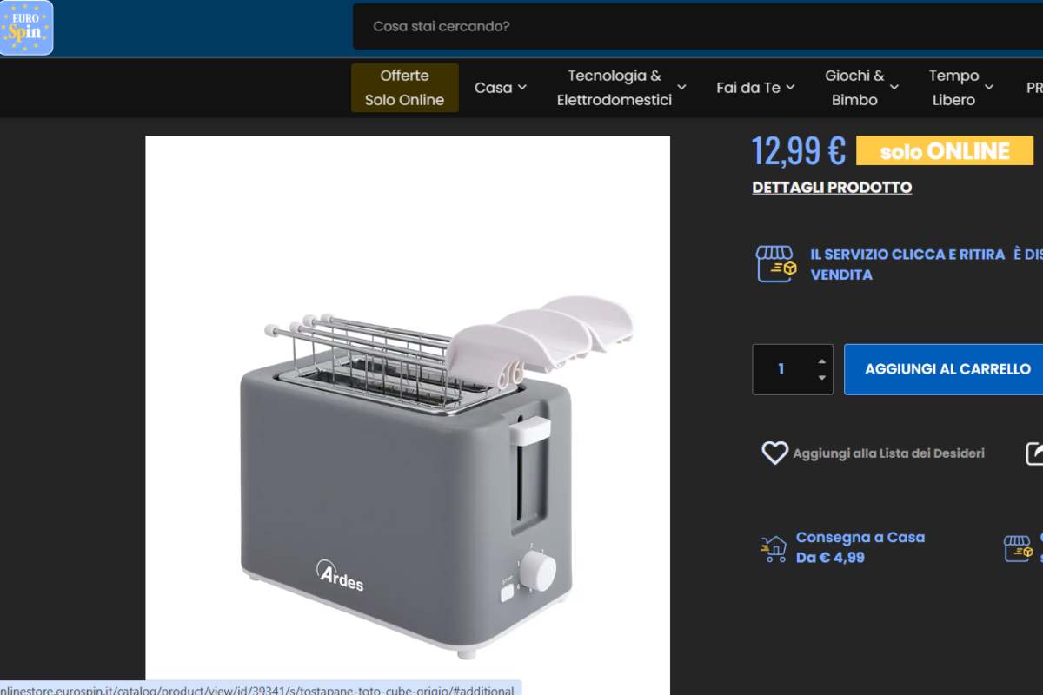Decrease quantity with the down arrow

coord(821,378)
